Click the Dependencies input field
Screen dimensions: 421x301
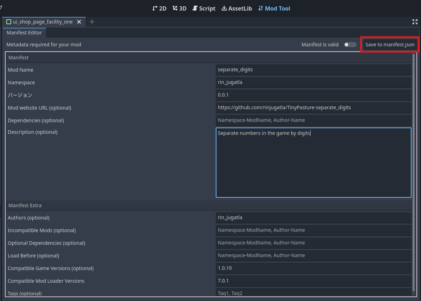click(x=313, y=120)
